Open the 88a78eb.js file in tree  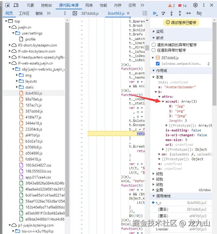pos(34,99)
